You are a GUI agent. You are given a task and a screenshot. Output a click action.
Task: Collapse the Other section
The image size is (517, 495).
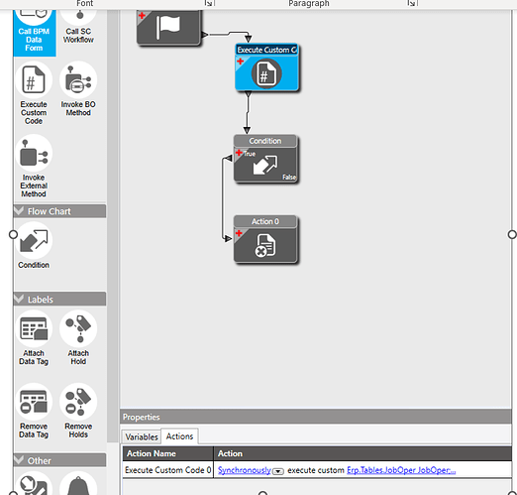tap(19, 460)
